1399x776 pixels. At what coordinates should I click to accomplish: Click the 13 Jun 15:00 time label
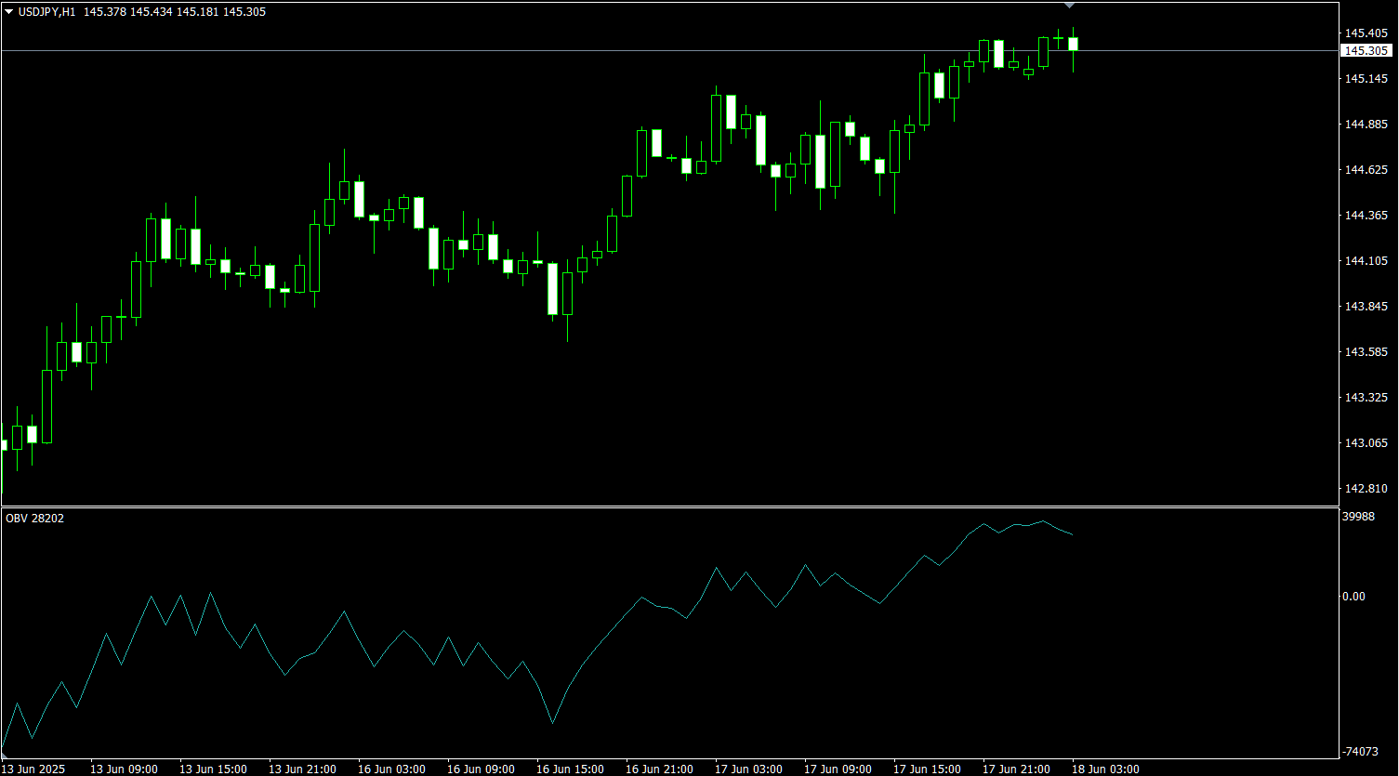(213, 769)
